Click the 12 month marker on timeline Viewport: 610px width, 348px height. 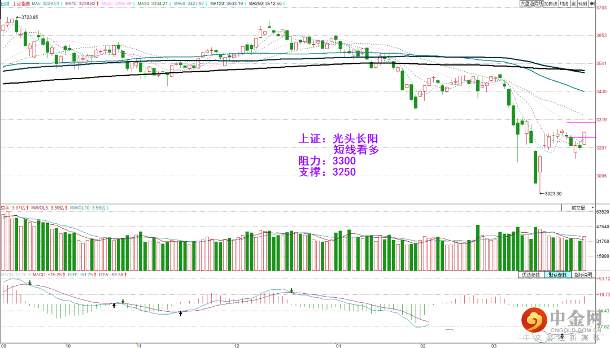point(237,346)
